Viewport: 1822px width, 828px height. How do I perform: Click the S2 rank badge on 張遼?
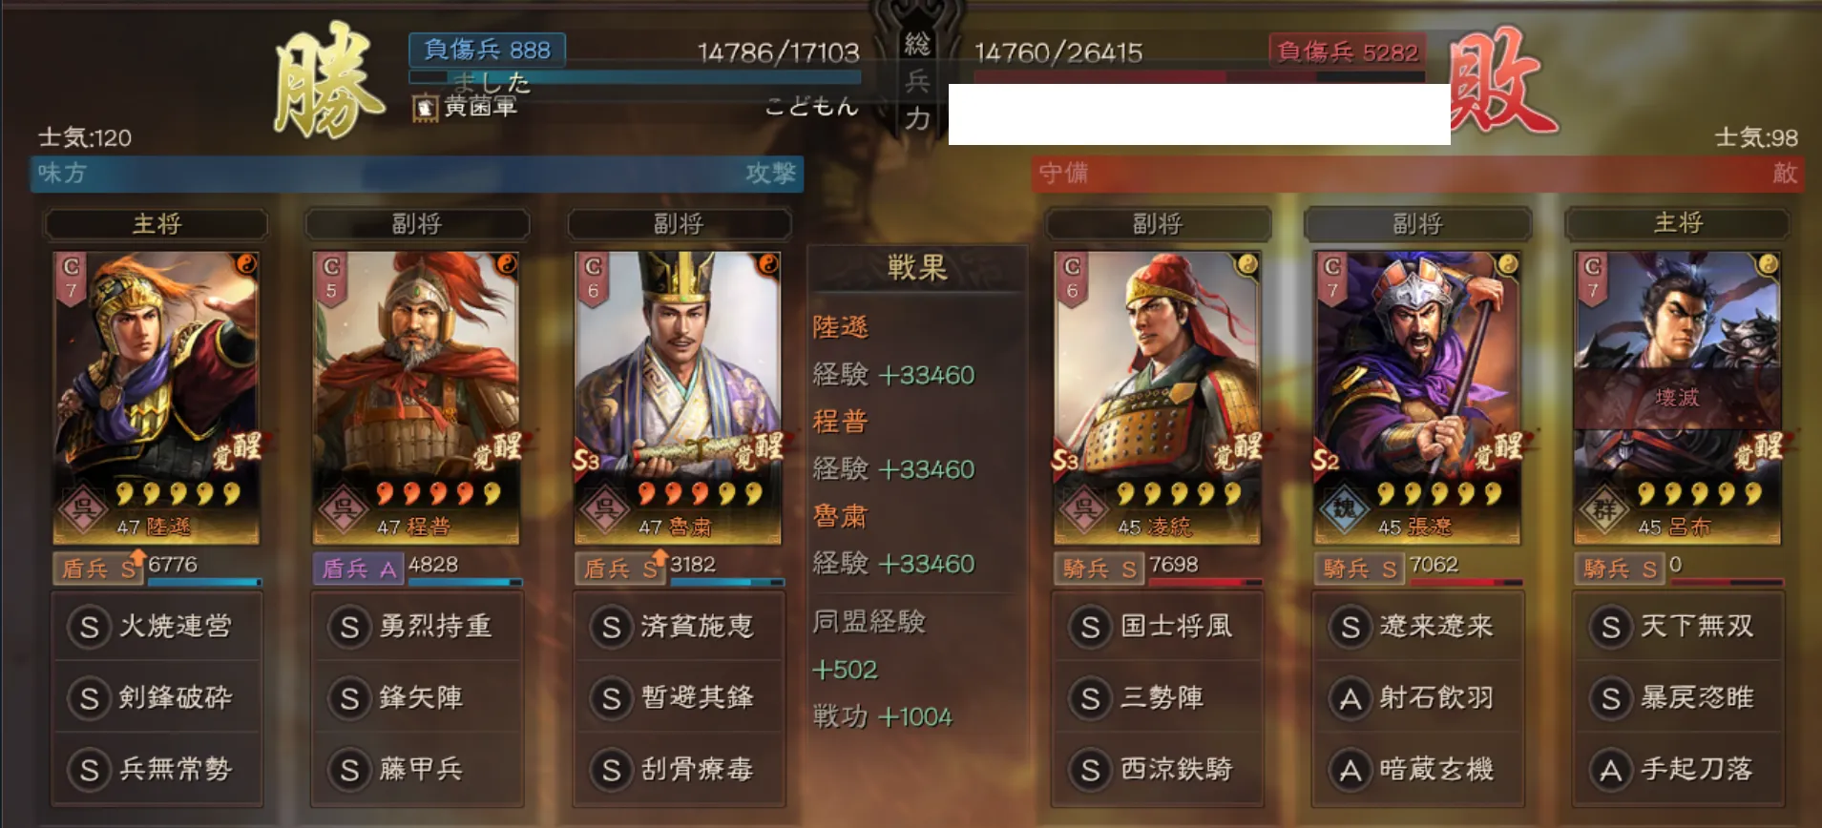point(1327,460)
